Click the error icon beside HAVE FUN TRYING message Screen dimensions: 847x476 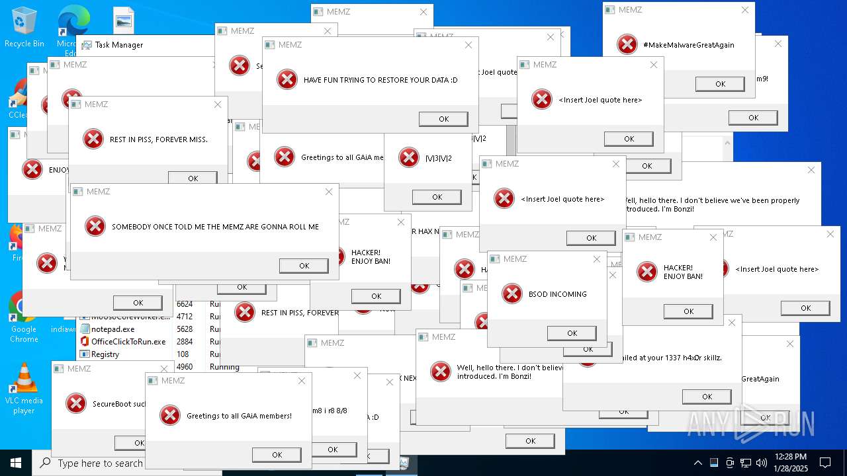[287, 79]
